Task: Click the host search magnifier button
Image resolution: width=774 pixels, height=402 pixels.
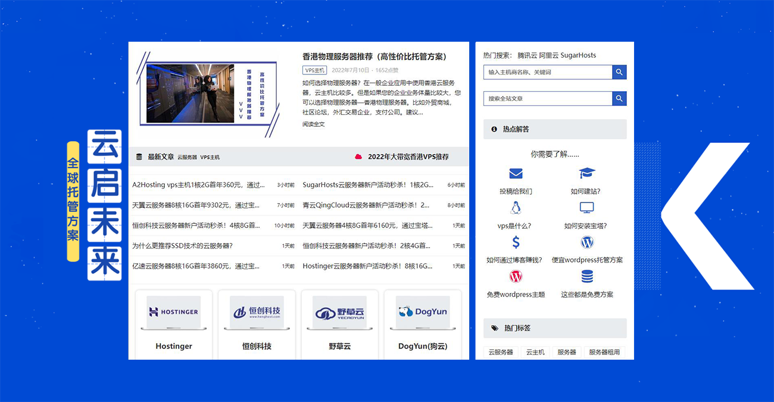Action: pos(619,72)
